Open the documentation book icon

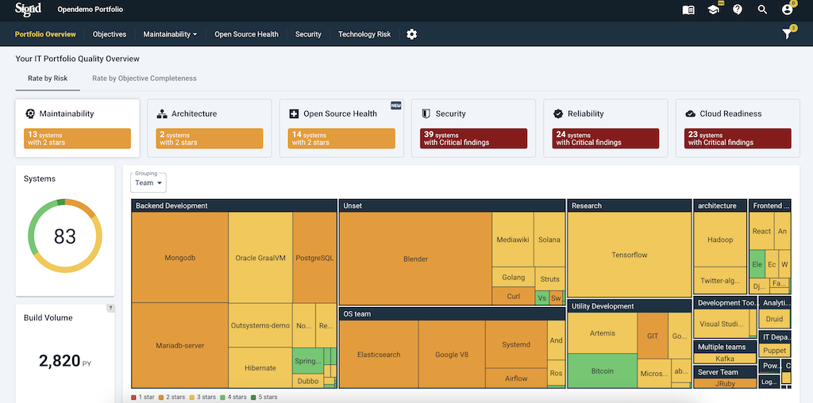coord(688,10)
